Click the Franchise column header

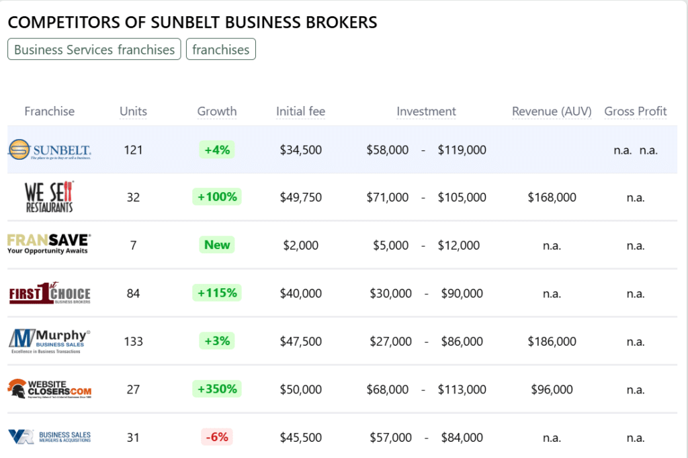tap(50, 111)
